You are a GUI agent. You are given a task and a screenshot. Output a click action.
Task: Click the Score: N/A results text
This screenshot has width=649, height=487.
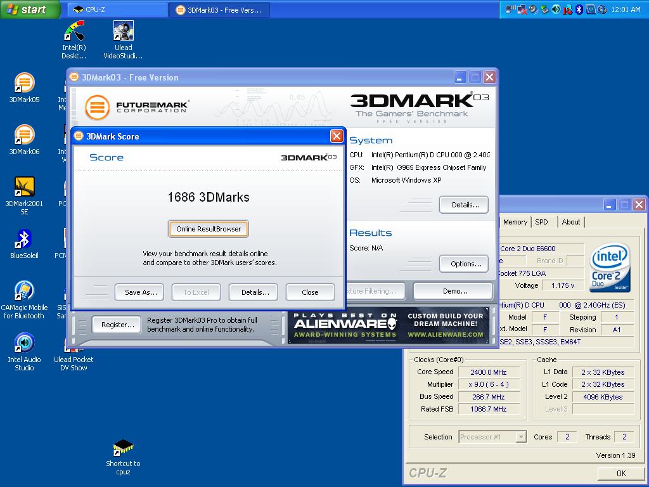coord(366,248)
